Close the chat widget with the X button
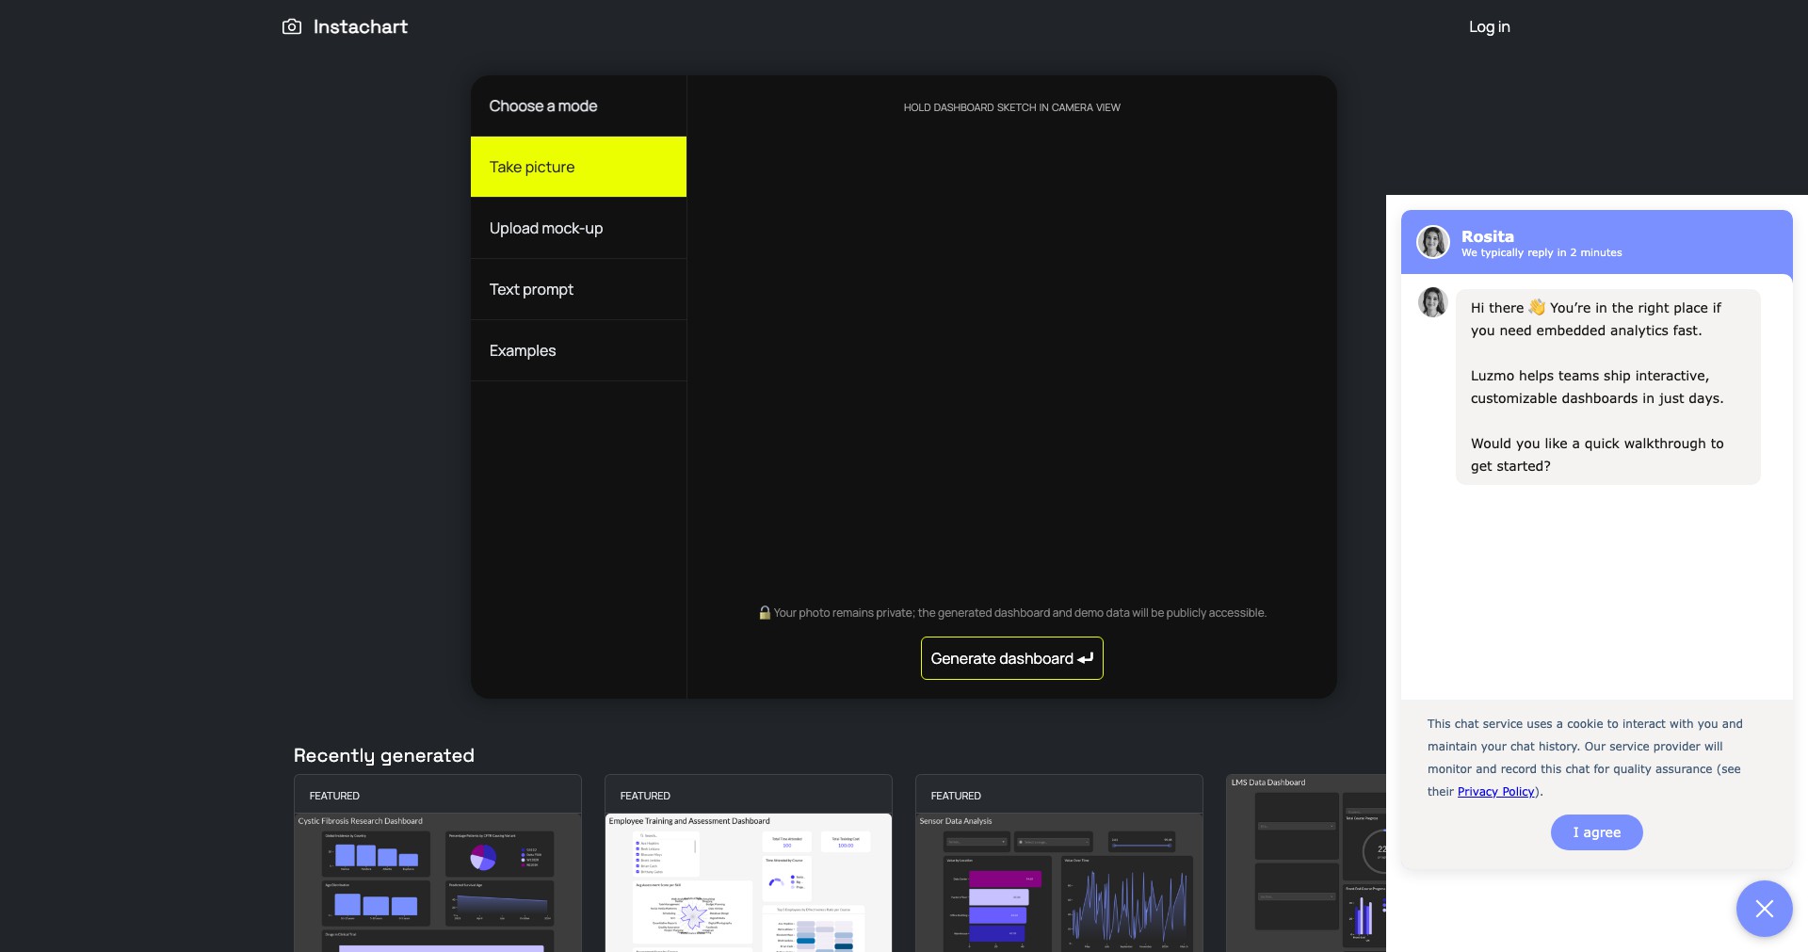 (1764, 909)
